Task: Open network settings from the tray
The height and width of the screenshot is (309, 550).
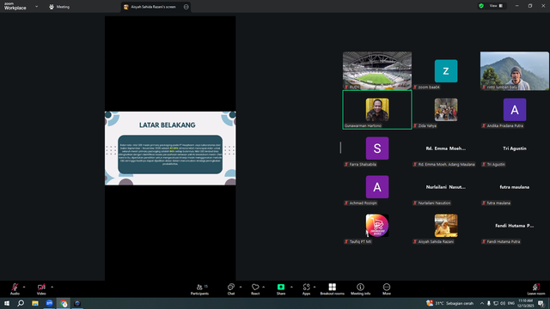Action: point(496,303)
